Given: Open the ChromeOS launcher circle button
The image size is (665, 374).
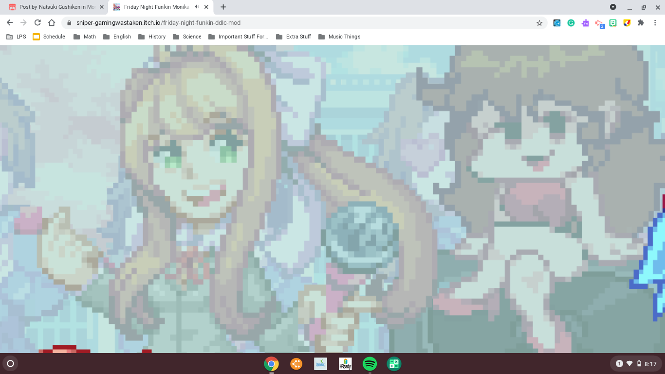Looking at the screenshot, I should pos(10,363).
